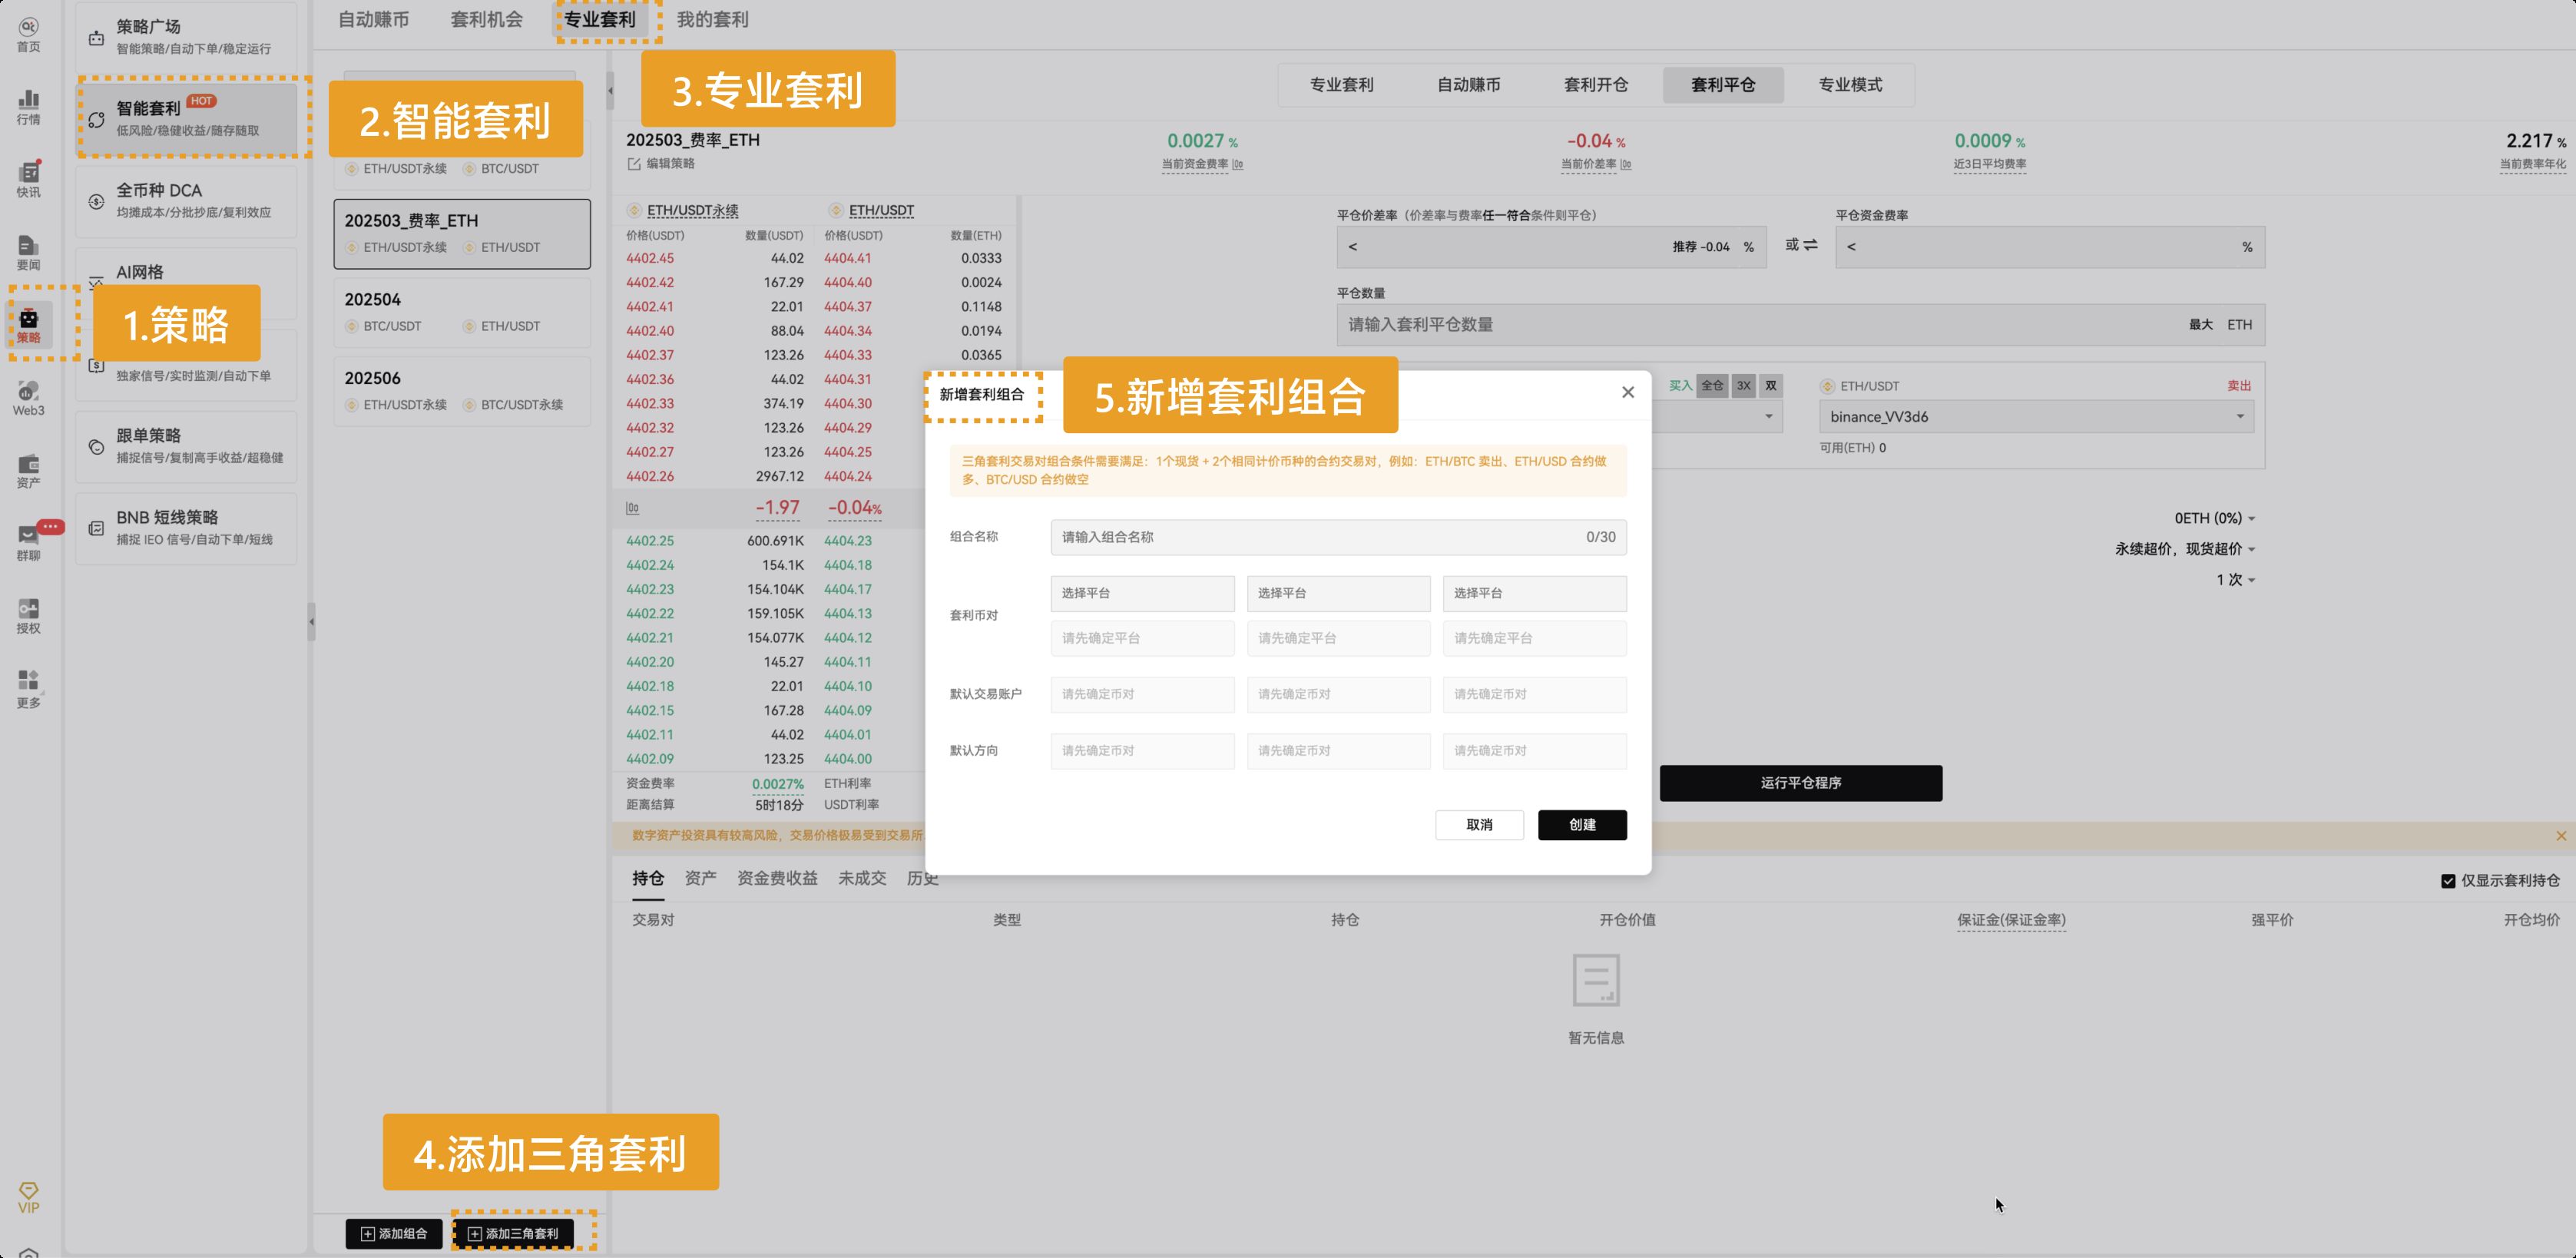Click 最大 in 平仓数量 field
This screenshot has width=2576, height=1258.
2200,325
